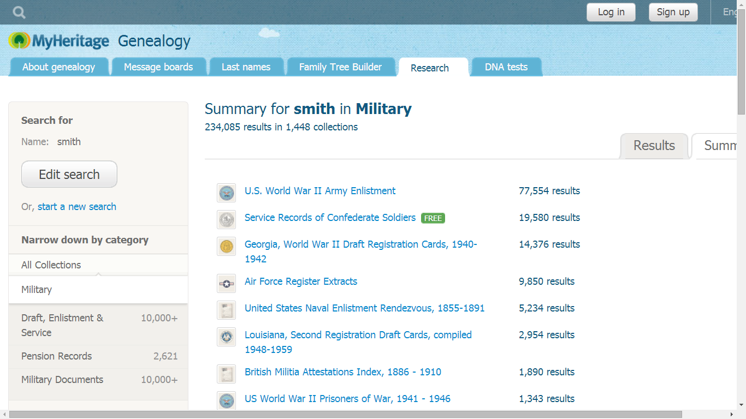Click the Confederate Soldiers collection seal icon
Image resolution: width=746 pixels, height=419 pixels.
click(227, 219)
